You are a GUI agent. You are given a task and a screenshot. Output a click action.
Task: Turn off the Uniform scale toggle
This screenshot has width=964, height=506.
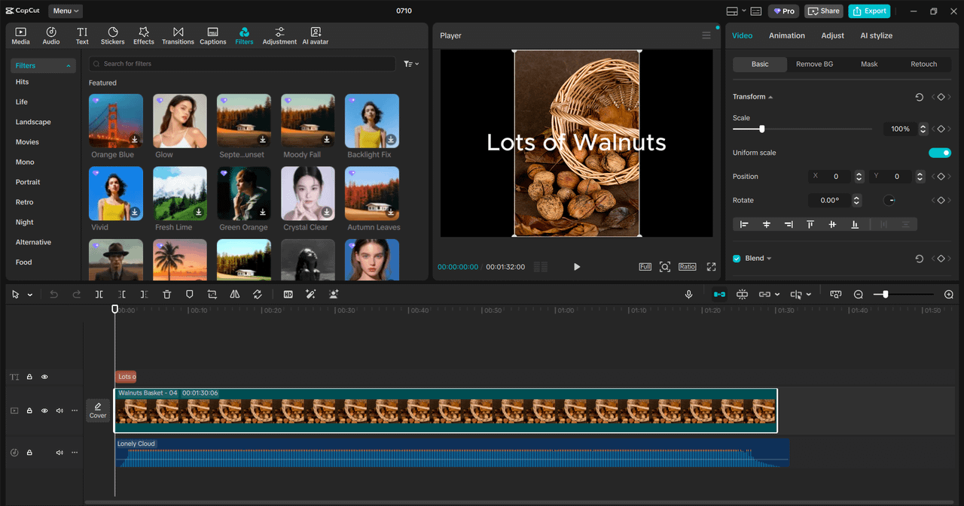click(939, 153)
